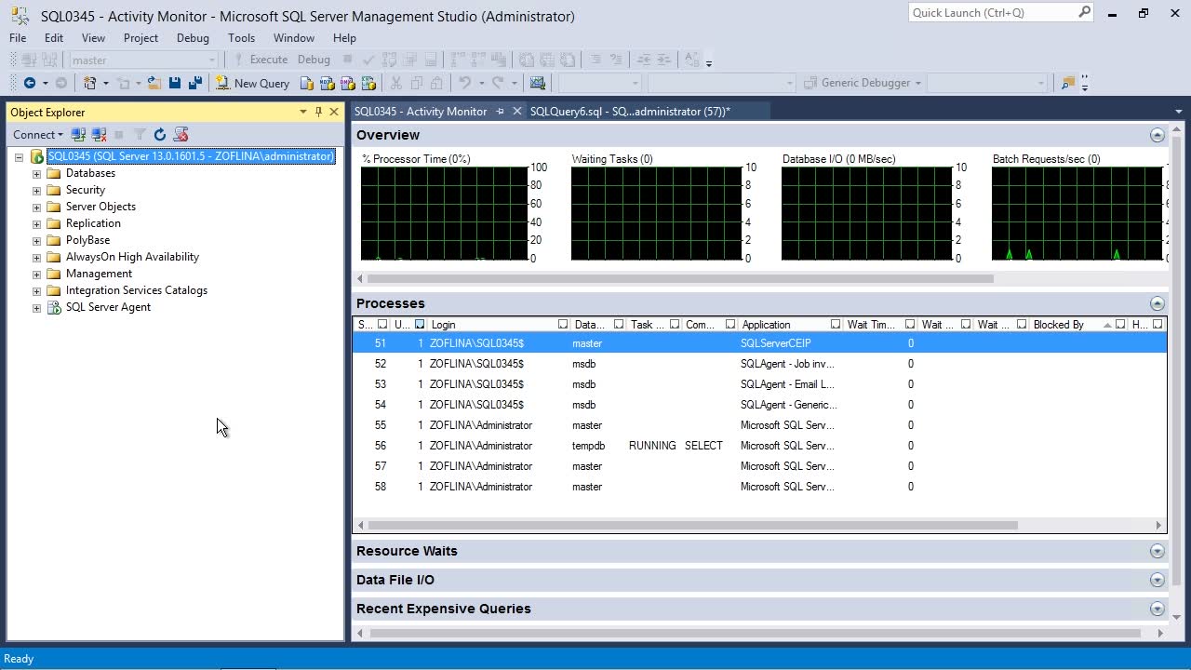
Task: Open the Task State column filter box
Action: (674, 325)
